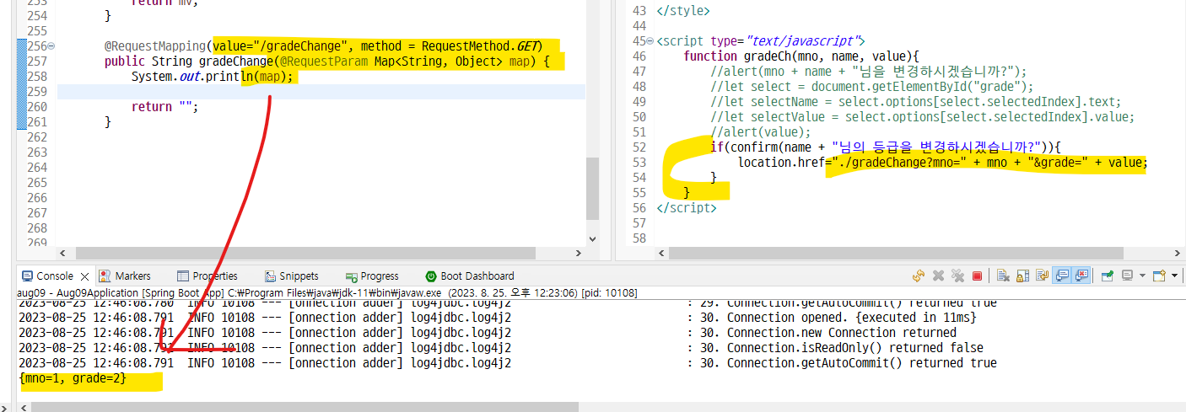The image size is (1186, 412).
Task: Click the Relaunch Spring Boot app icon
Action: [x=919, y=276]
